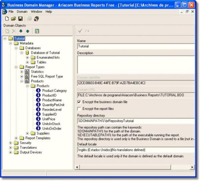Collapse the Tutorial root node

(5, 38)
